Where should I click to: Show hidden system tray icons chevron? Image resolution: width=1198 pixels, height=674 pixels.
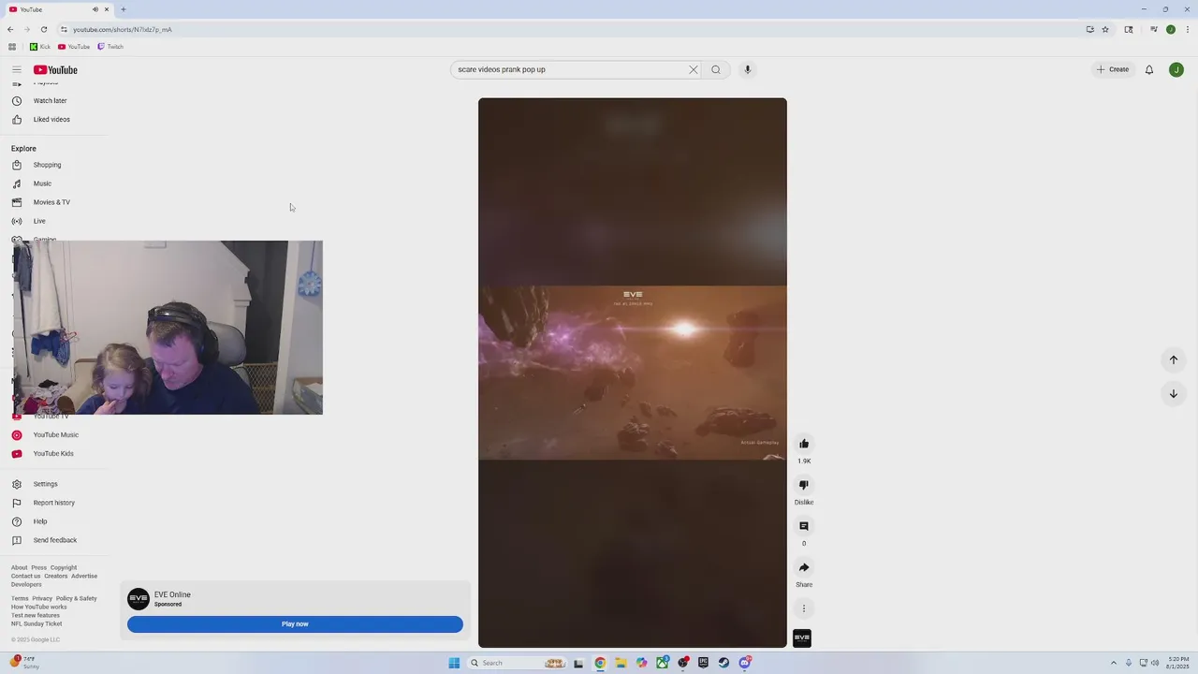point(1115,663)
